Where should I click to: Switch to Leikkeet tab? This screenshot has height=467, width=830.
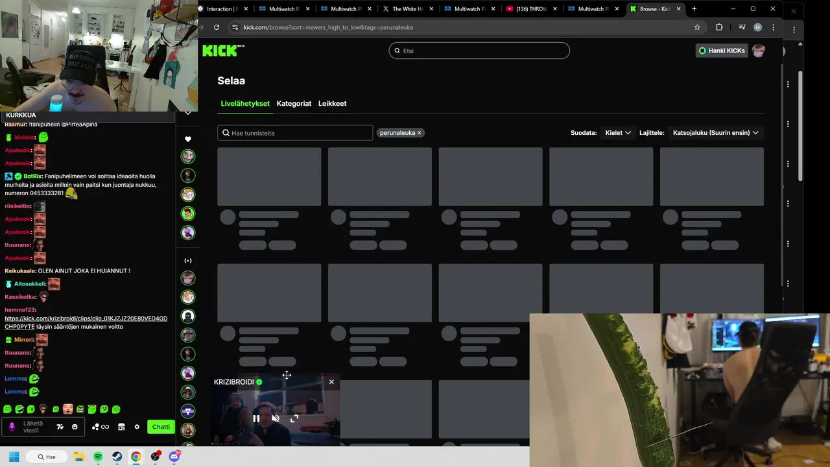tap(332, 104)
